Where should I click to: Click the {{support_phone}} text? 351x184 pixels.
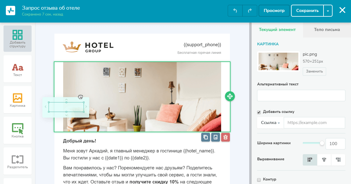[x=202, y=45]
